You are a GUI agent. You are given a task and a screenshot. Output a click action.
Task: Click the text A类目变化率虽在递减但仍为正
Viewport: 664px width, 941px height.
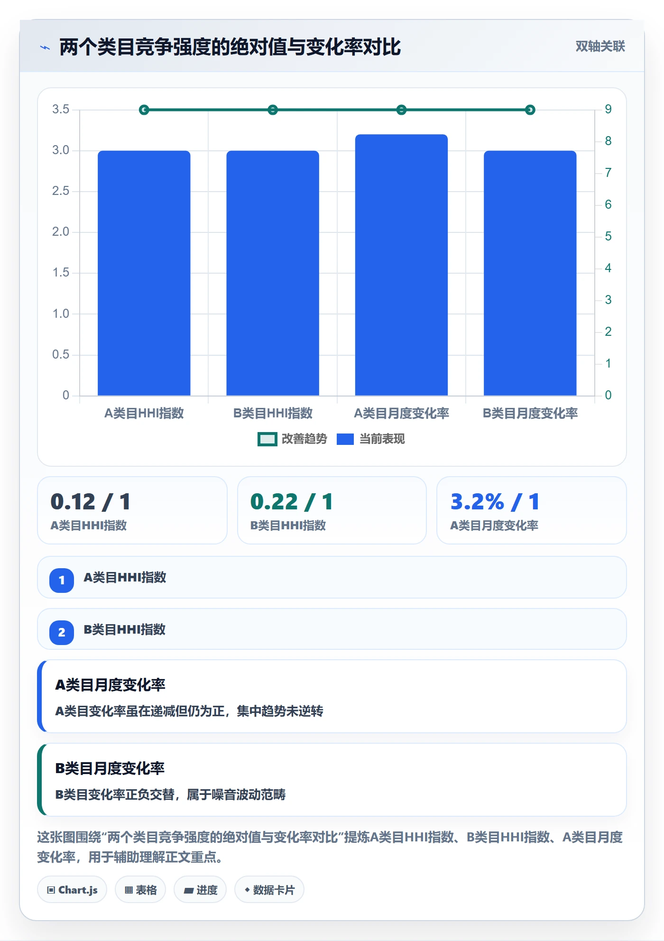pos(140,711)
